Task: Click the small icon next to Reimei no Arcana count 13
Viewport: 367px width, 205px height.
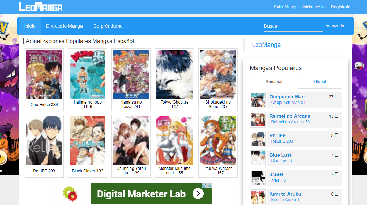Action: [336, 116]
